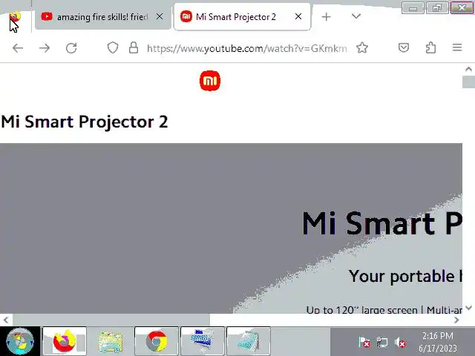
Task: Click the horizontal scrollbar thumb
Action: click(x=111, y=320)
